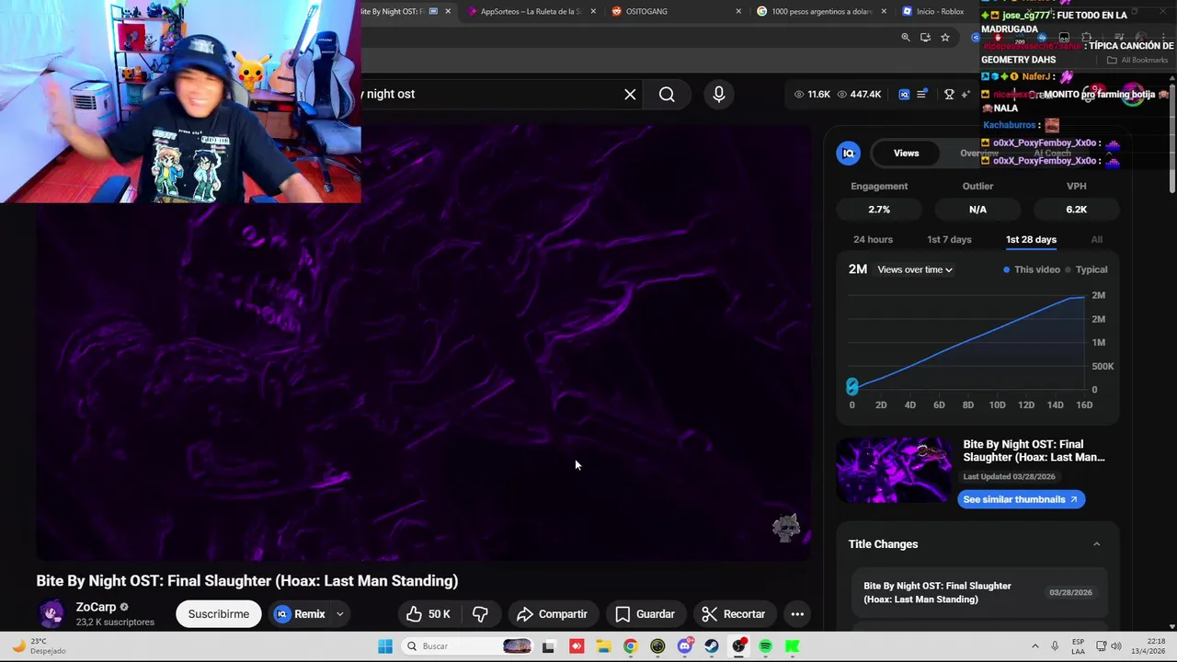Viewport: 1177px width, 662px height.
Task: Open Google Chrome from the taskbar
Action: (x=630, y=646)
